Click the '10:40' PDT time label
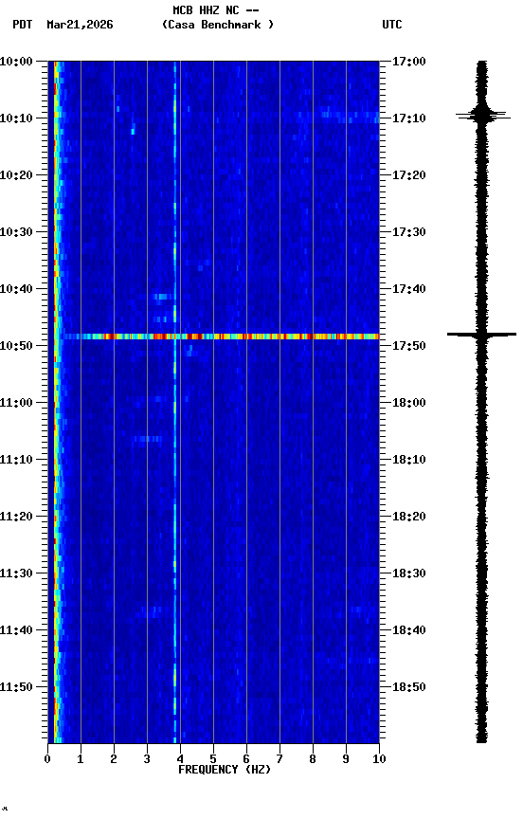Image resolution: width=523 pixels, height=819 pixels. tap(16, 289)
